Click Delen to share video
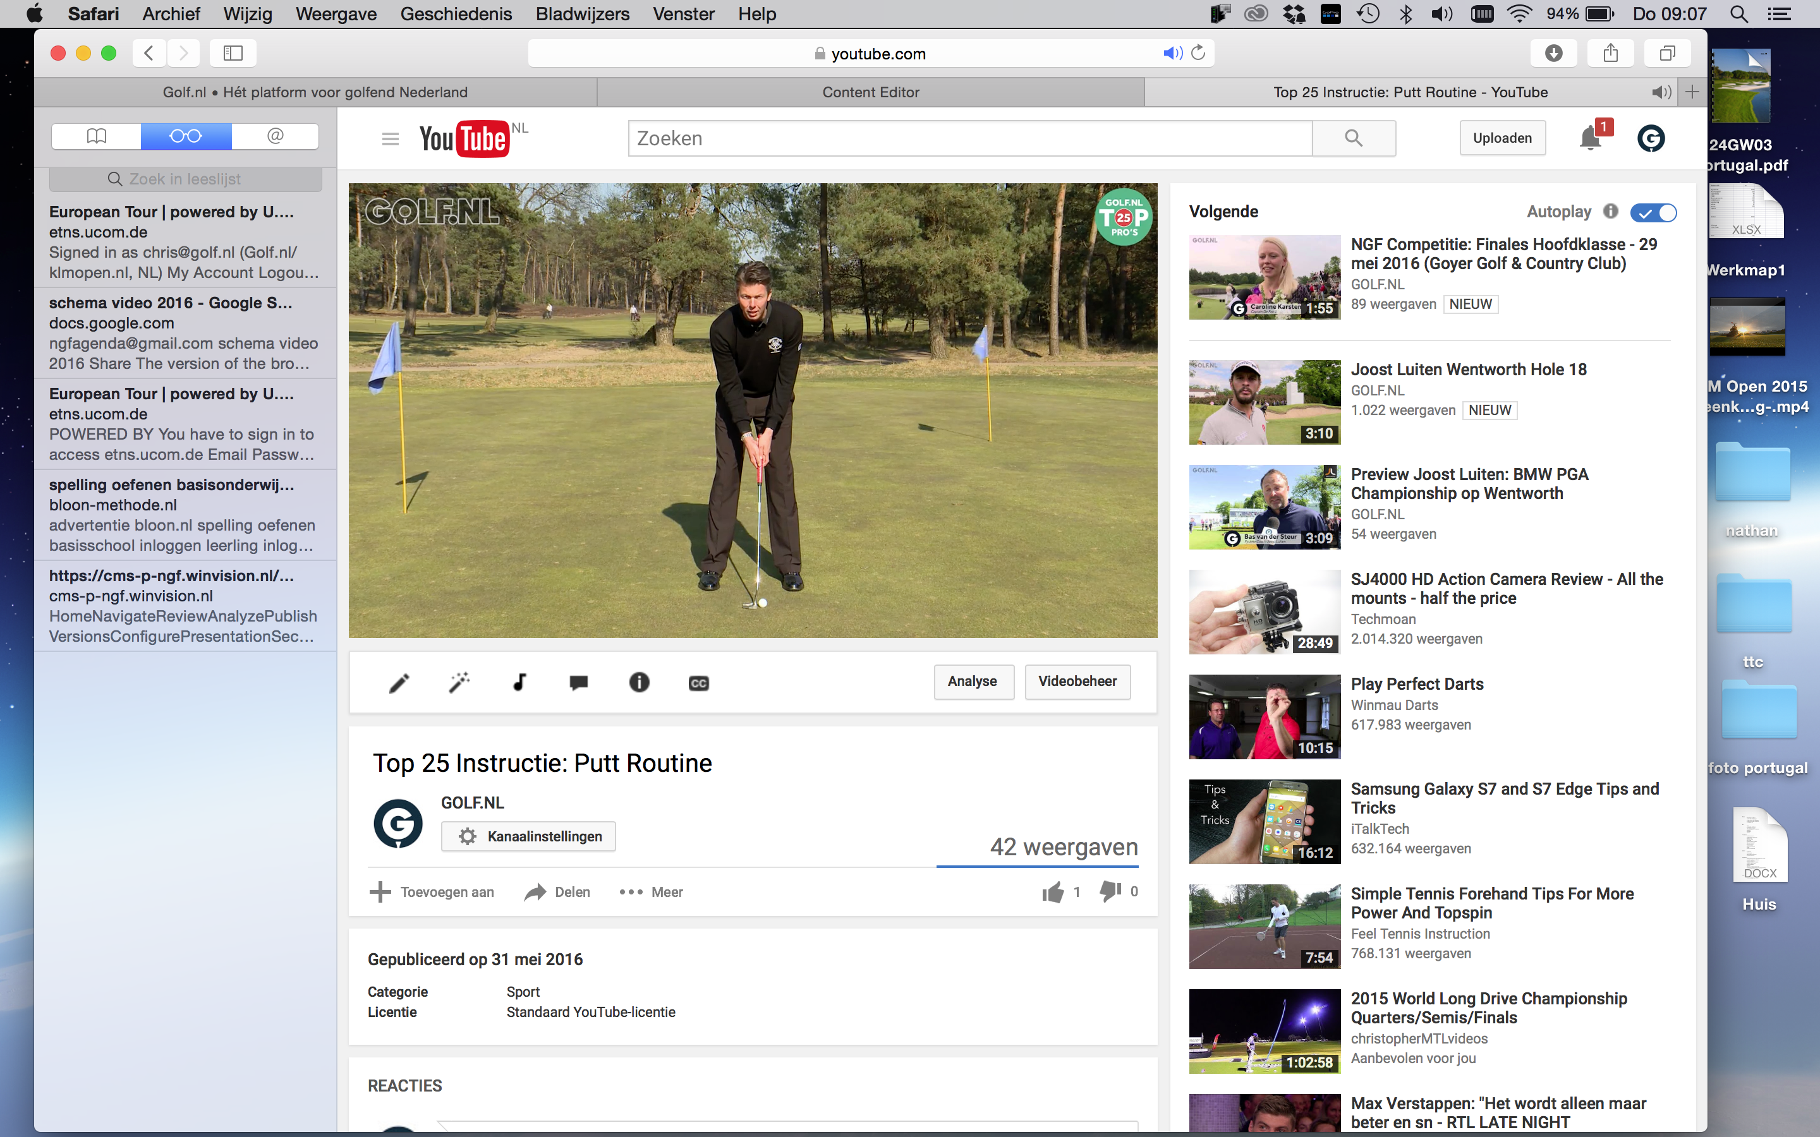Image resolution: width=1820 pixels, height=1137 pixels. click(557, 892)
